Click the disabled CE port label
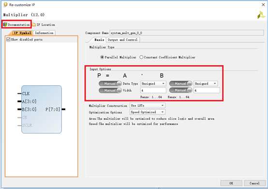 [x=25, y=117]
